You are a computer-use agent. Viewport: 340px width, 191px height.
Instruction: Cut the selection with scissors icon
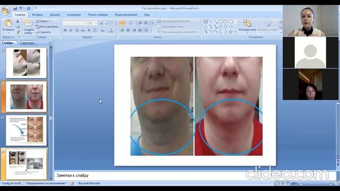point(18,21)
